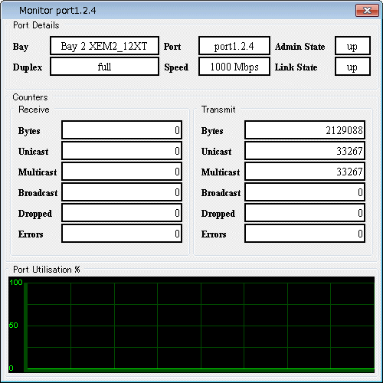This screenshot has width=383, height=383.
Task: Click the Transmit Errors counter field
Action: (305, 234)
